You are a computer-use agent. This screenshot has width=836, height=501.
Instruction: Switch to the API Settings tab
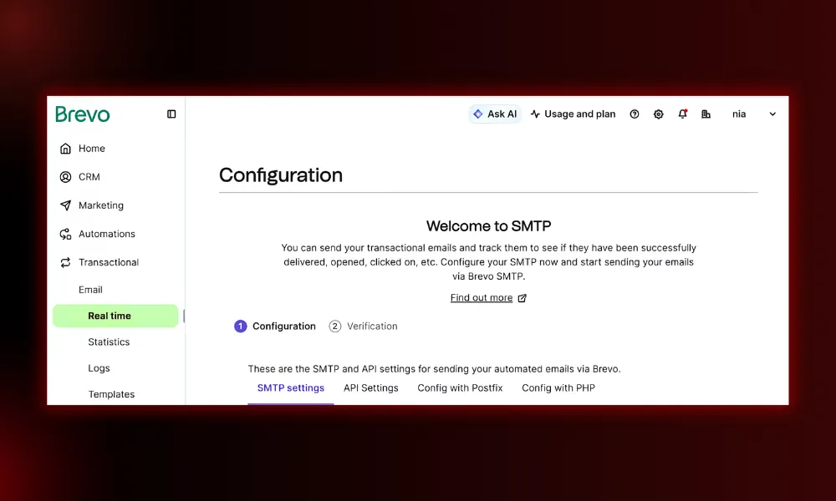pyautogui.click(x=371, y=388)
